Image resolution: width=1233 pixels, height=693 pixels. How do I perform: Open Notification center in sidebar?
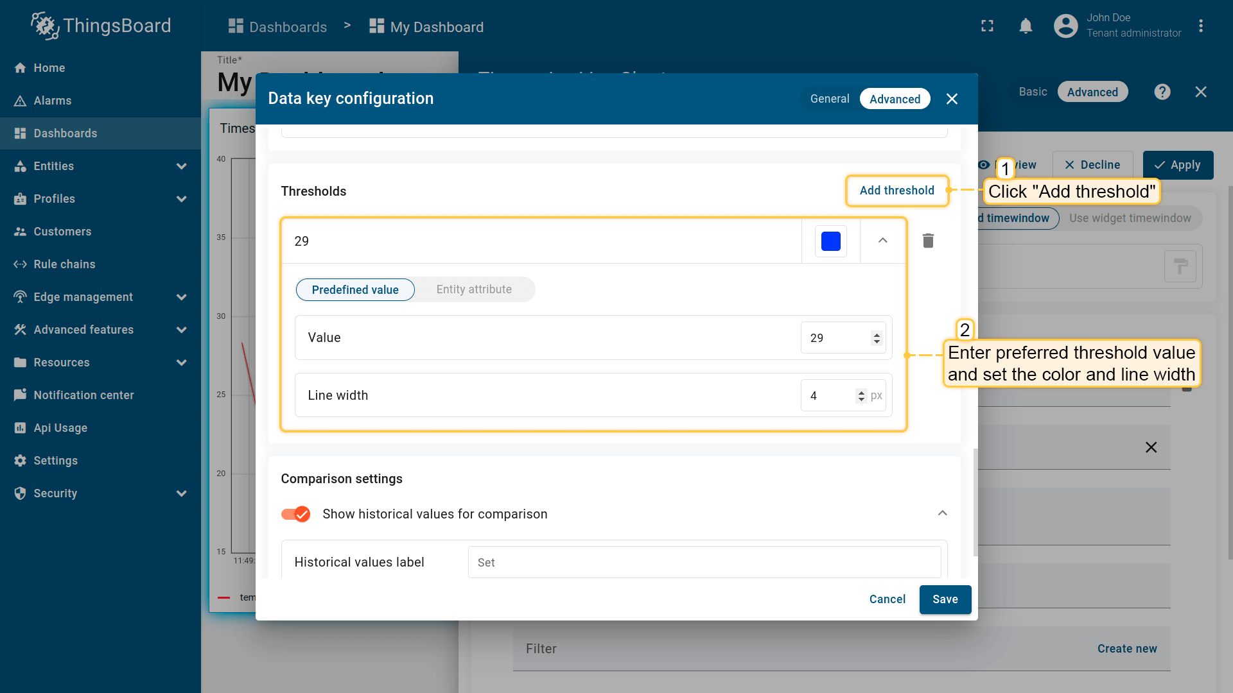83,395
